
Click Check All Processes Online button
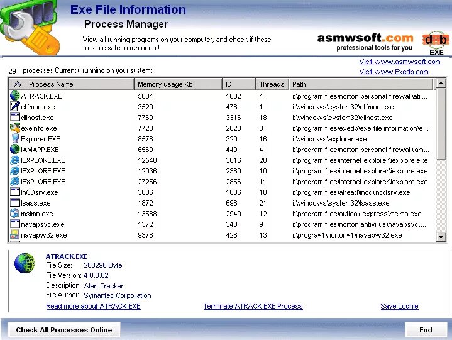pos(64,329)
